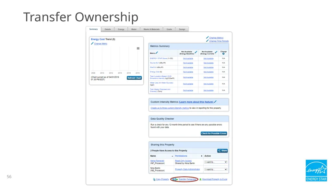Click current Not Available for Water Use
Image resolution: width=332 pixels, height=186 pixels.
pos(208,84)
